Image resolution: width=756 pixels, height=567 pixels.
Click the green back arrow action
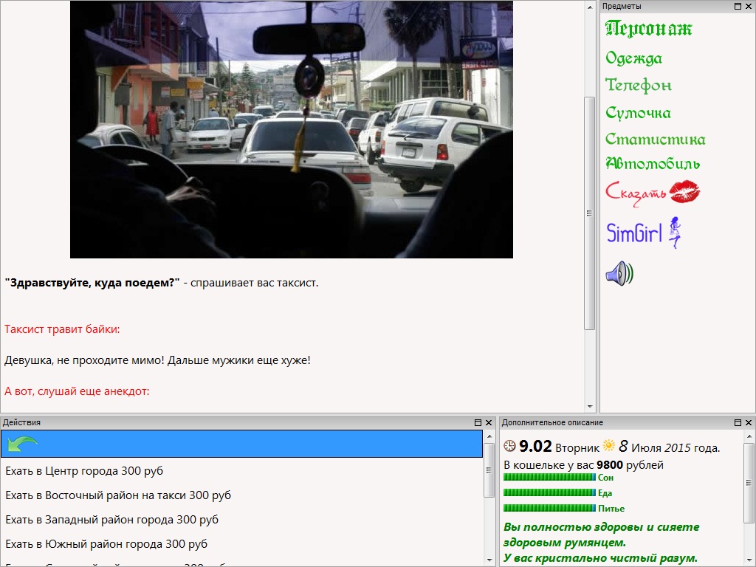[x=23, y=444]
